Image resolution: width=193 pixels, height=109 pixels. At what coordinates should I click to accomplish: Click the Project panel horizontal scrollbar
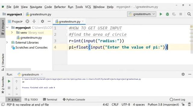click(18, 69)
